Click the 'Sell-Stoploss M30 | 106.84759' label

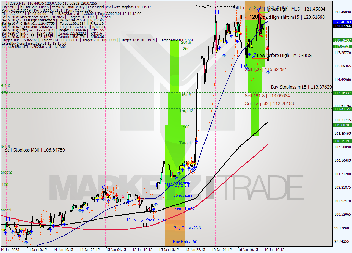tap(35, 150)
